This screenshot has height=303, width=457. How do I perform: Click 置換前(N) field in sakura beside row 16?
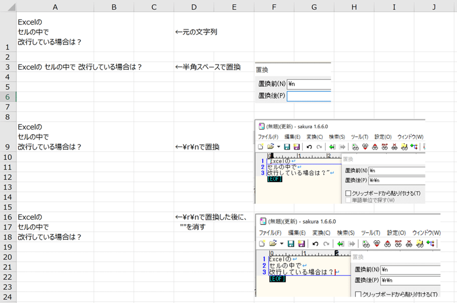[x=411, y=270]
